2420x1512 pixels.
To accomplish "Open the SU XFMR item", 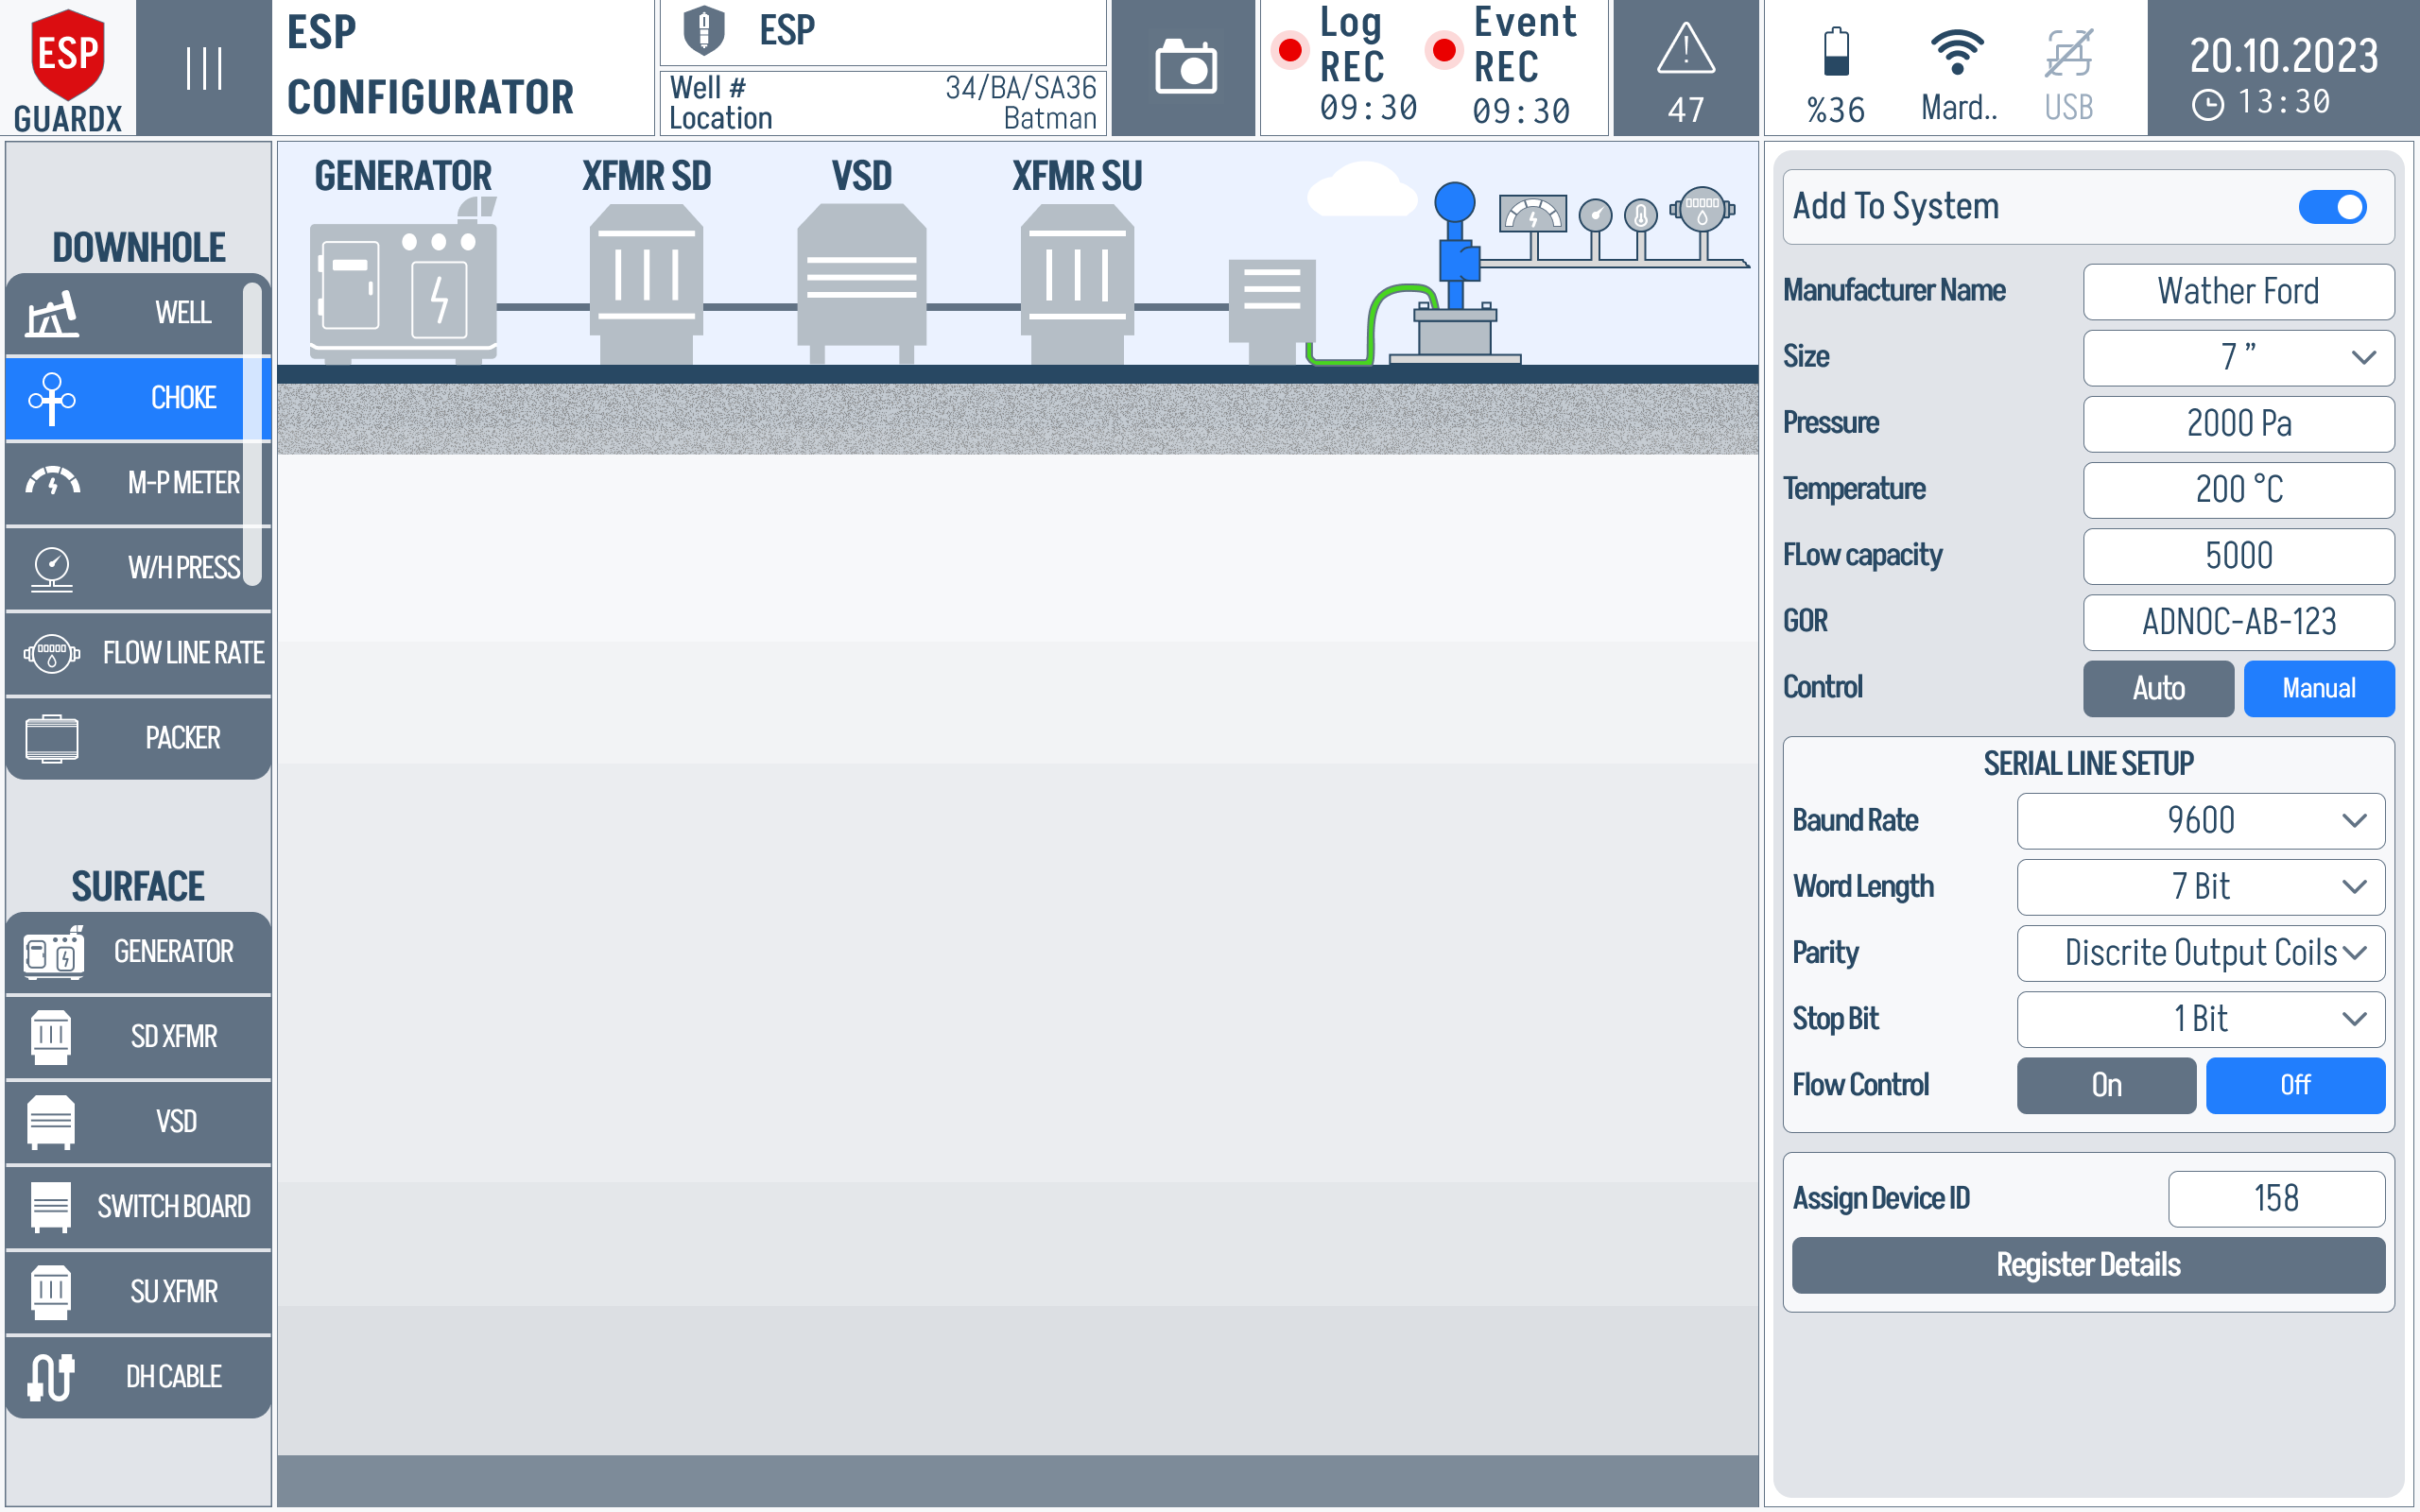I will [x=138, y=1292].
